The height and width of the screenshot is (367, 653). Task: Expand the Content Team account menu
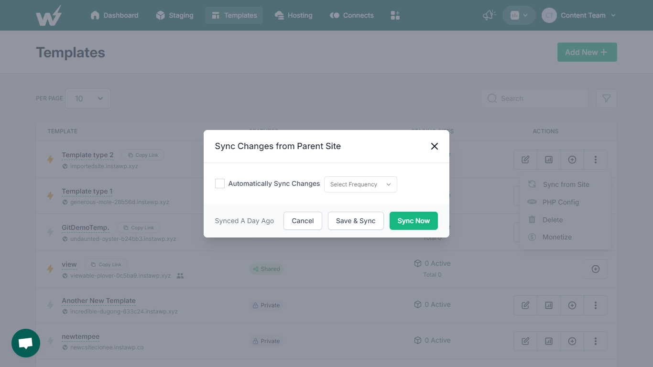579,15
